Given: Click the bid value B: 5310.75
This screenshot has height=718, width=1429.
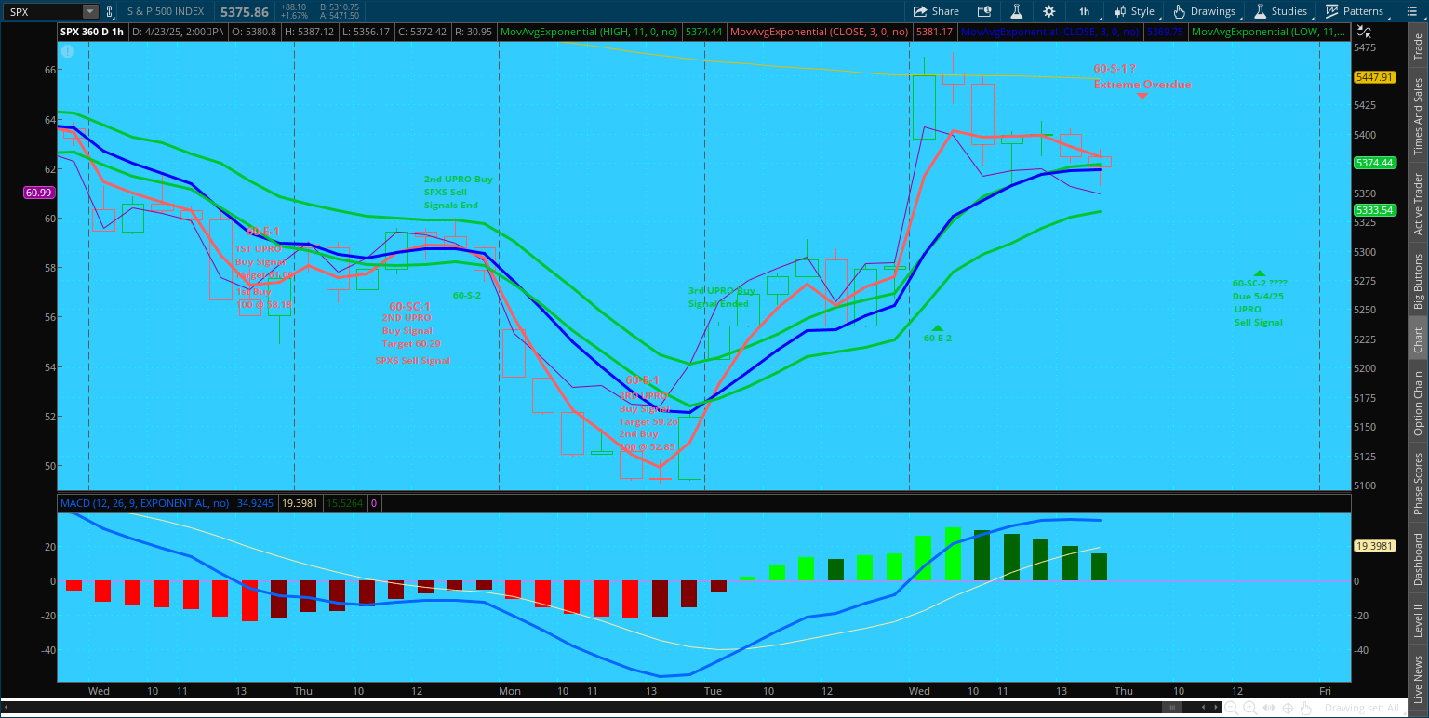Looking at the screenshot, I should click(x=341, y=7).
